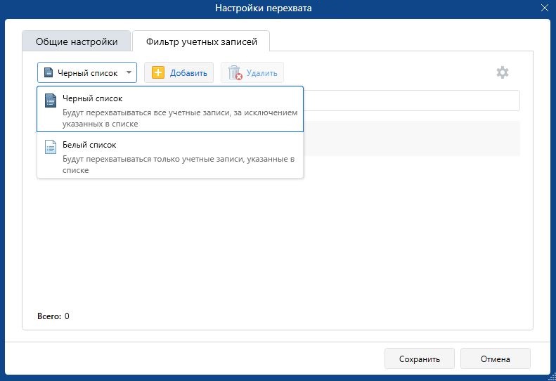Click the yellow plus icon on Добавить

coord(157,72)
